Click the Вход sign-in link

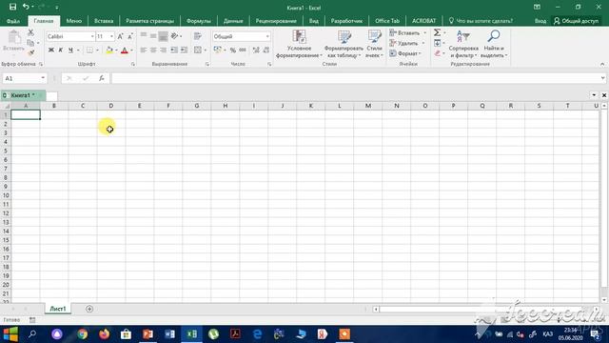[540, 21]
